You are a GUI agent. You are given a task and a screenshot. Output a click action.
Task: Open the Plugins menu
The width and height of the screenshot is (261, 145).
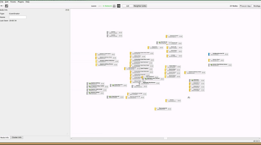coord(21,2)
